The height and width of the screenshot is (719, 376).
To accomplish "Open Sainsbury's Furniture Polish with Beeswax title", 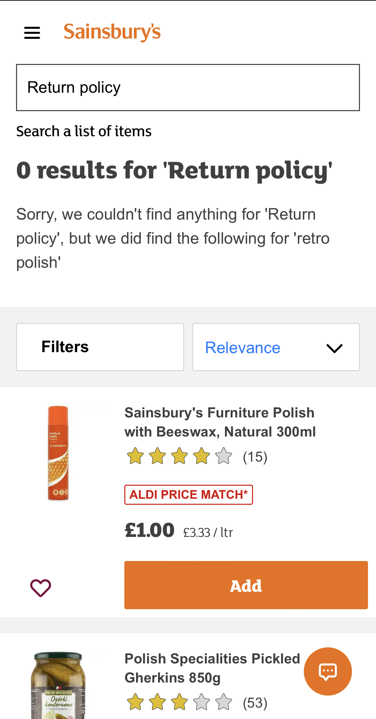I will tap(220, 422).
